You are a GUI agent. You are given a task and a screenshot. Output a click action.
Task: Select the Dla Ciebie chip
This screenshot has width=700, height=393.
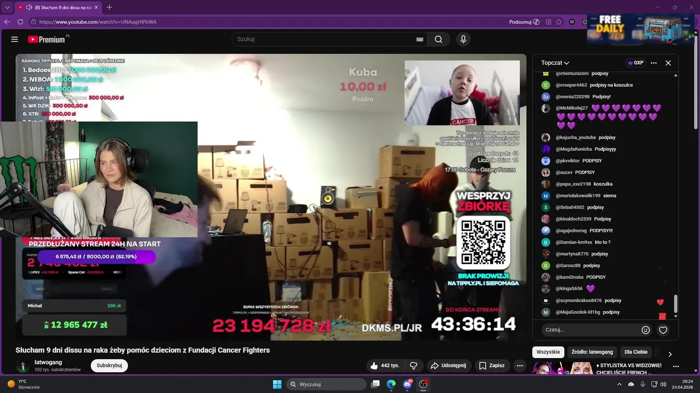click(636, 352)
